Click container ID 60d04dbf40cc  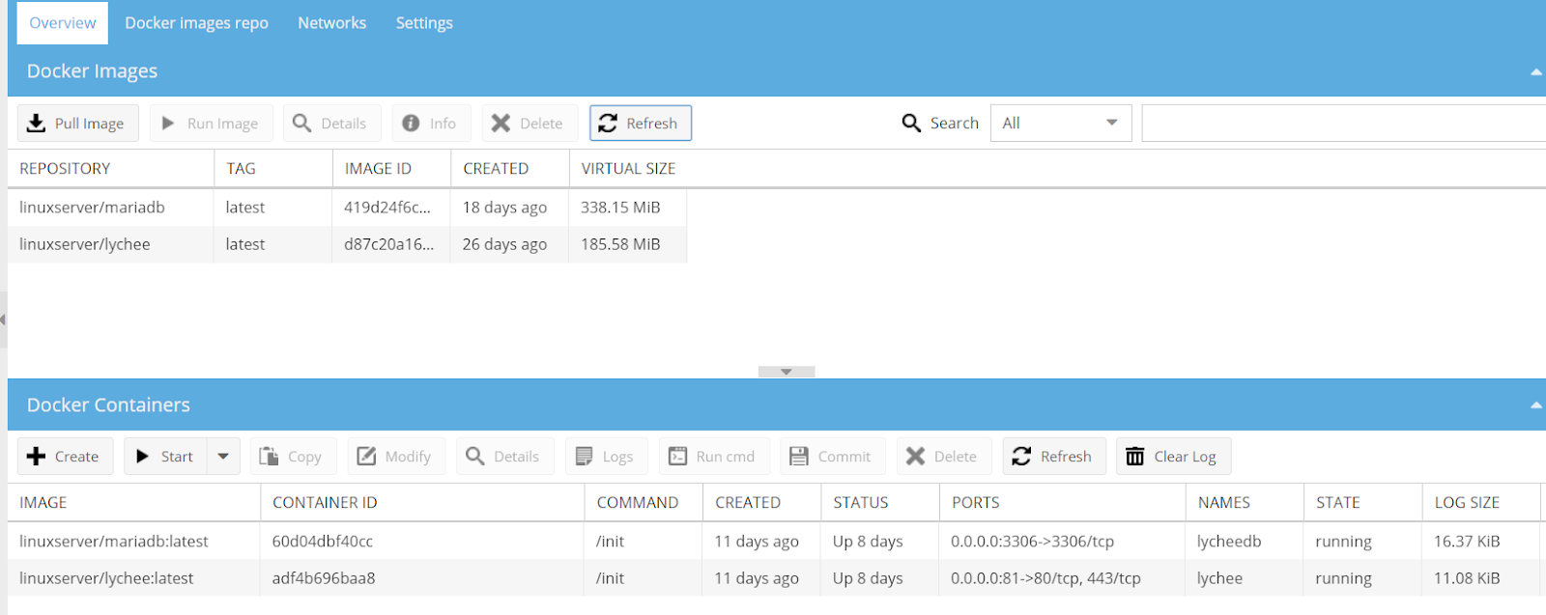tap(323, 542)
